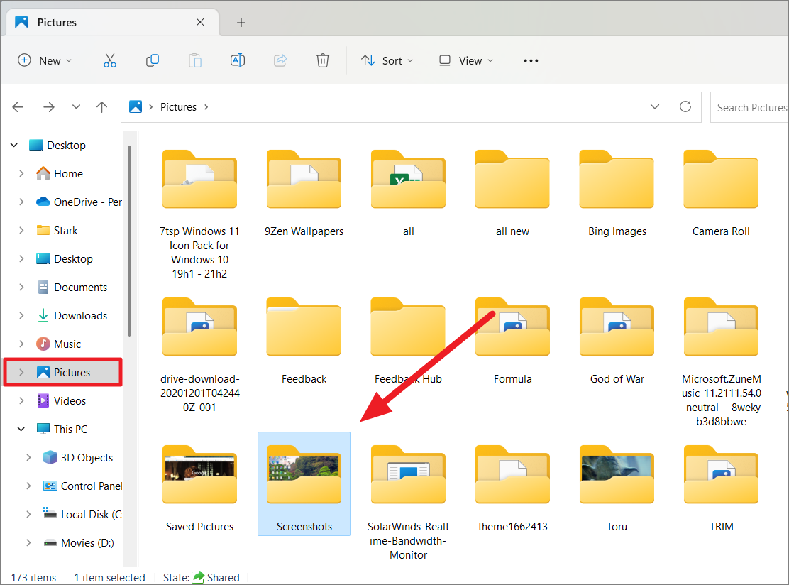Open the Sort dropdown
The width and height of the screenshot is (789, 585).
point(387,60)
